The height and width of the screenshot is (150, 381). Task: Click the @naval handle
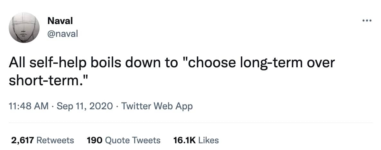click(63, 33)
